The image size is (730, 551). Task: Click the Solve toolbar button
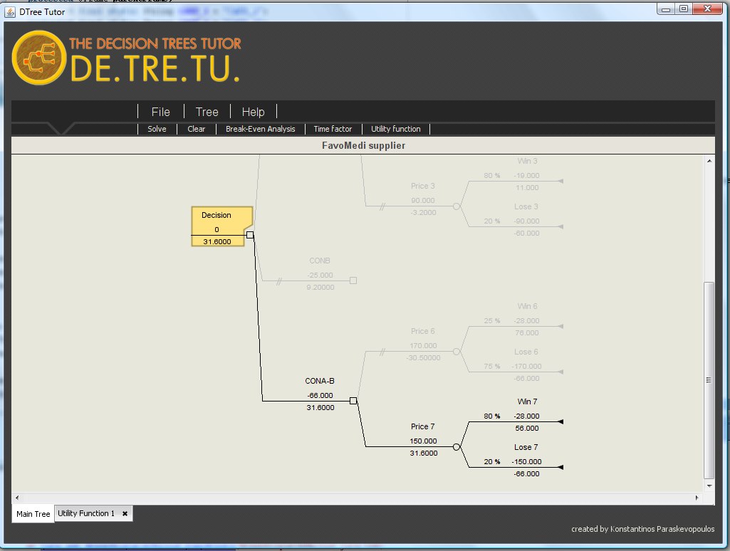(157, 129)
